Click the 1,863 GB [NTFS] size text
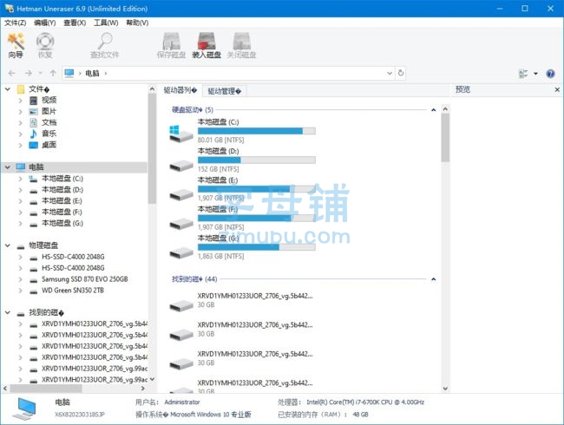 tap(221, 257)
